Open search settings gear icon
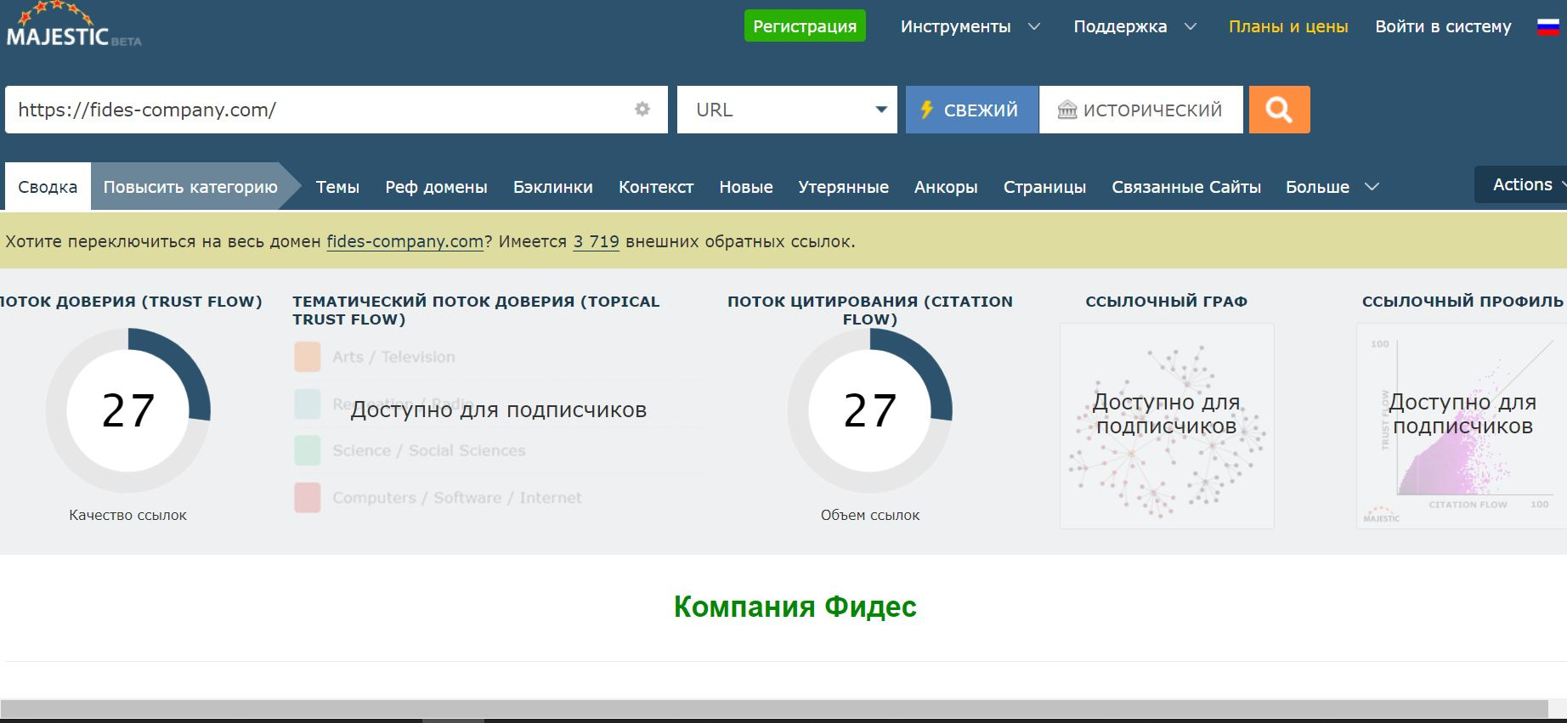This screenshot has width=1567, height=723. point(642,109)
